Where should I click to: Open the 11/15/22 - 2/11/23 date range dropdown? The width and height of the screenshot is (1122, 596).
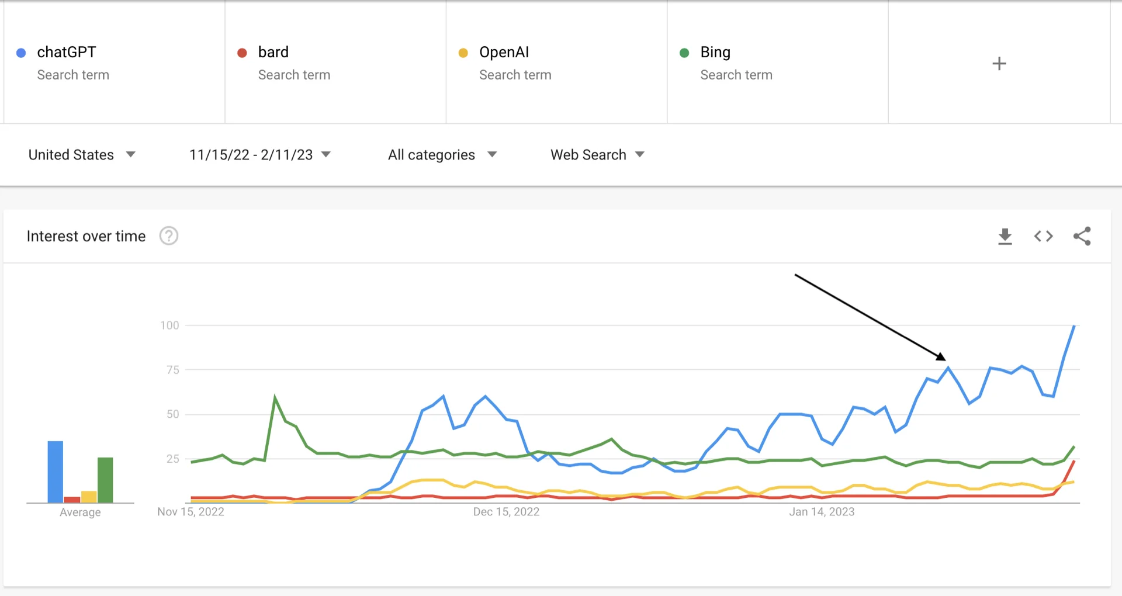pos(259,155)
